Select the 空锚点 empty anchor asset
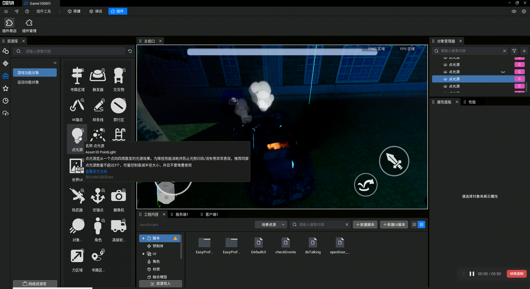This screenshot has width=530, height=289. 98,200
